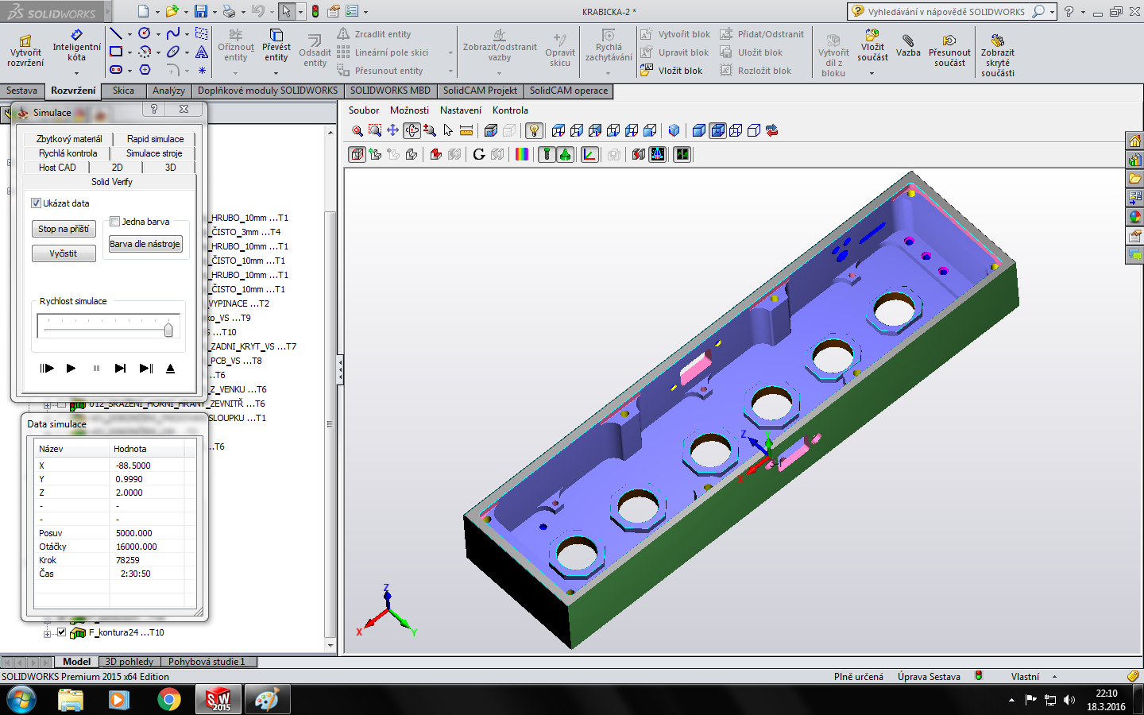Click the rainbow color spectrum icon
The width and height of the screenshot is (1144, 715).
[522, 154]
